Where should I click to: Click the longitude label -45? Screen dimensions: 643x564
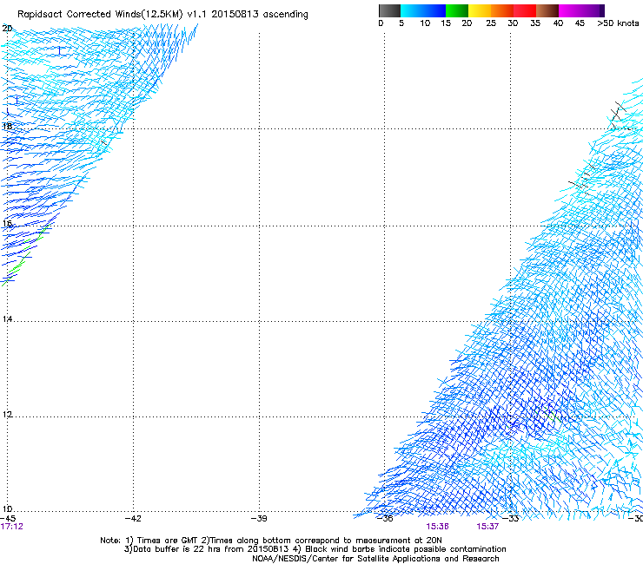click(8, 519)
